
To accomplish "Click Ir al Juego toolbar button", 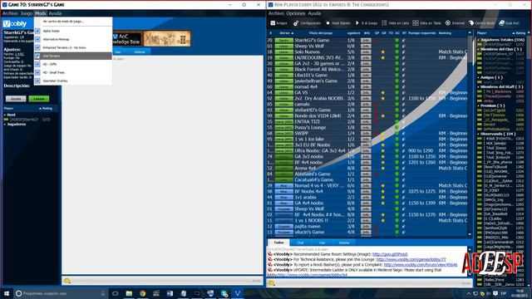I will [367, 23].
